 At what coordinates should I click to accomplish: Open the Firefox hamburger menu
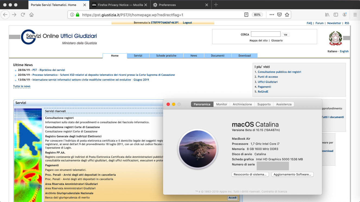click(355, 15)
